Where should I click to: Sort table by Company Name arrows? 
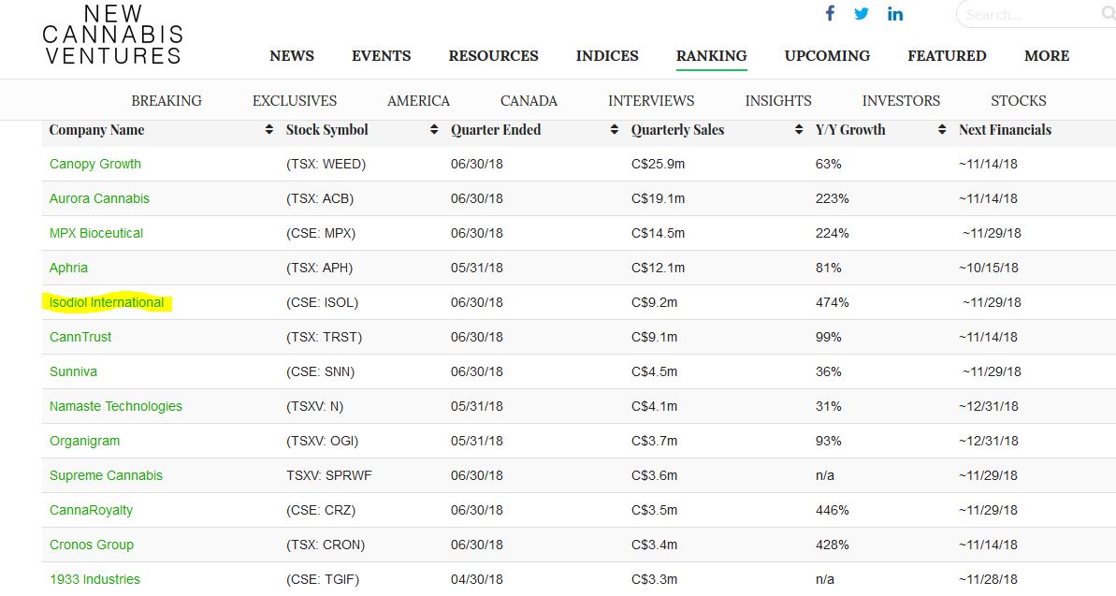(x=269, y=130)
